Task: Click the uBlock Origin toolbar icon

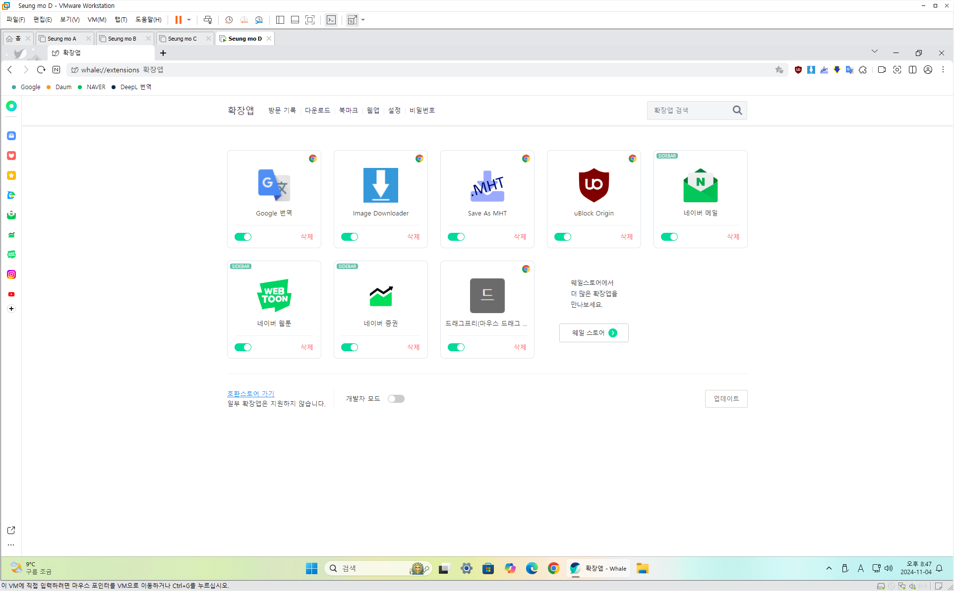Action: pos(798,70)
